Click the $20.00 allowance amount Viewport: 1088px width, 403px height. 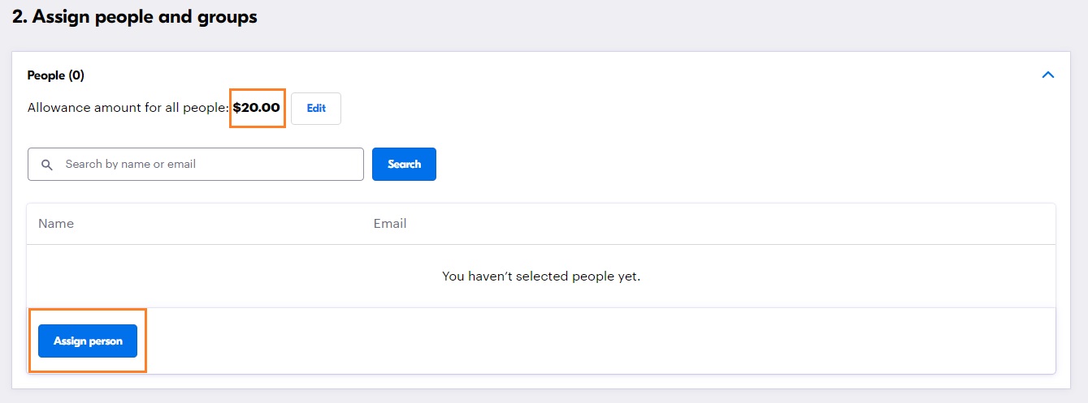(x=257, y=107)
